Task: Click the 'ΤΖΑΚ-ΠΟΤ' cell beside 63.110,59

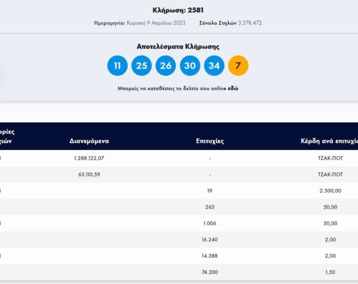Action: (330, 175)
